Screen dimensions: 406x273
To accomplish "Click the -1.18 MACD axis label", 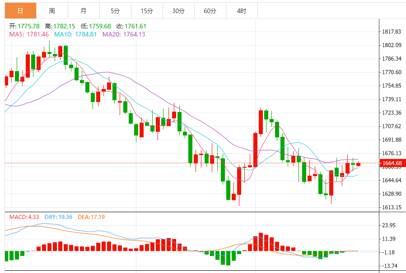I will [389, 252].
